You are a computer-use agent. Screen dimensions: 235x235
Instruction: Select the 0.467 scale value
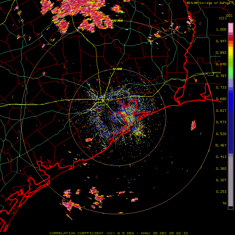pyautogui.click(x=221, y=145)
